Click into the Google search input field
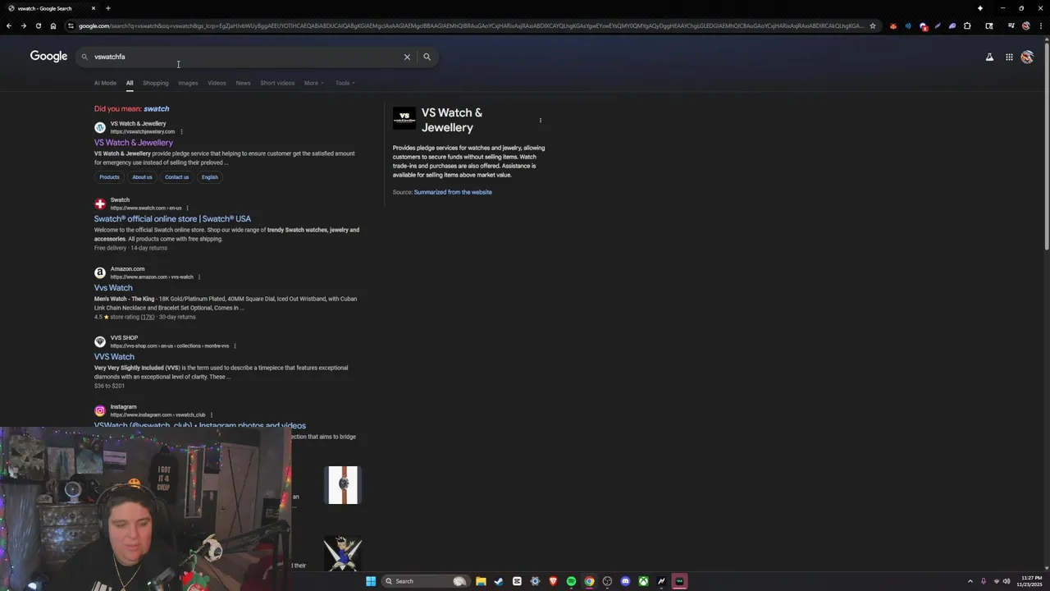This screenshot has width=1050, height=591. pos(246,57)
